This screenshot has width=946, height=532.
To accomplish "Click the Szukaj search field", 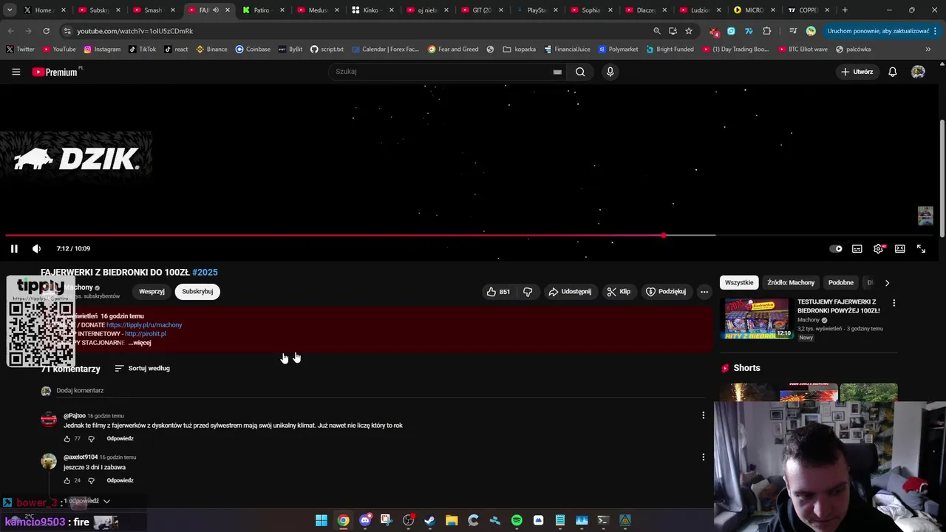I will [x=440, y=72].
